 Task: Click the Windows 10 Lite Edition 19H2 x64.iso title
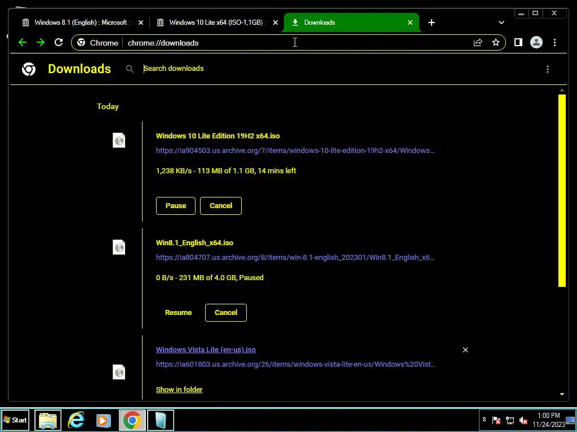(218, 136)
